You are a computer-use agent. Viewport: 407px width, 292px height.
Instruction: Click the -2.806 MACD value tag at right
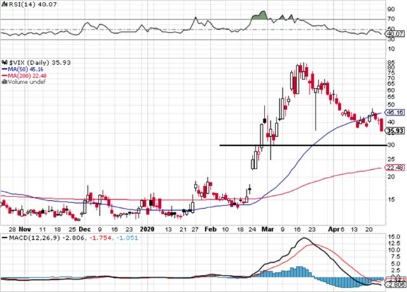[x=397, y=286]
